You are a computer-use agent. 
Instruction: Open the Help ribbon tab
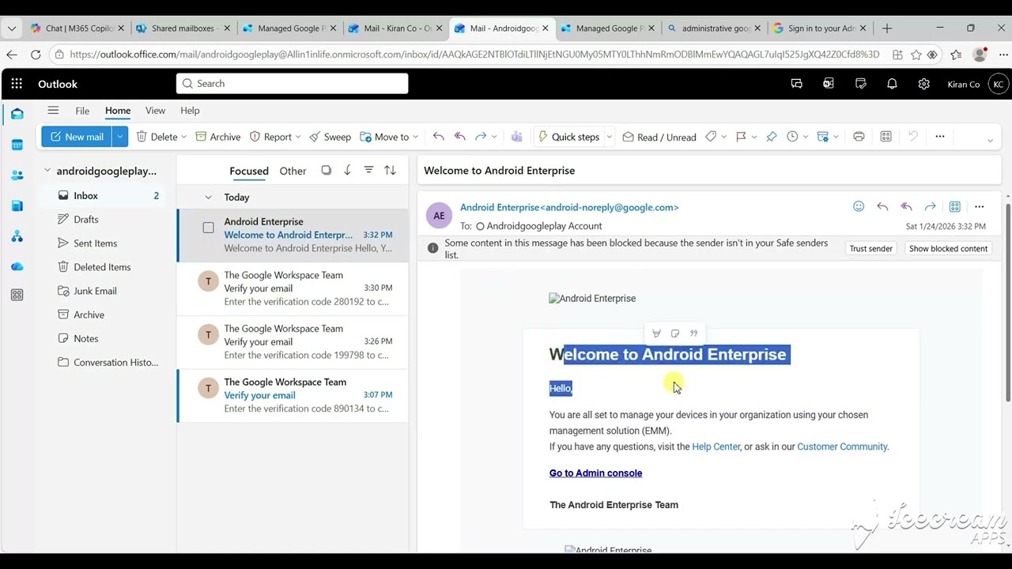tap(190, 111)
